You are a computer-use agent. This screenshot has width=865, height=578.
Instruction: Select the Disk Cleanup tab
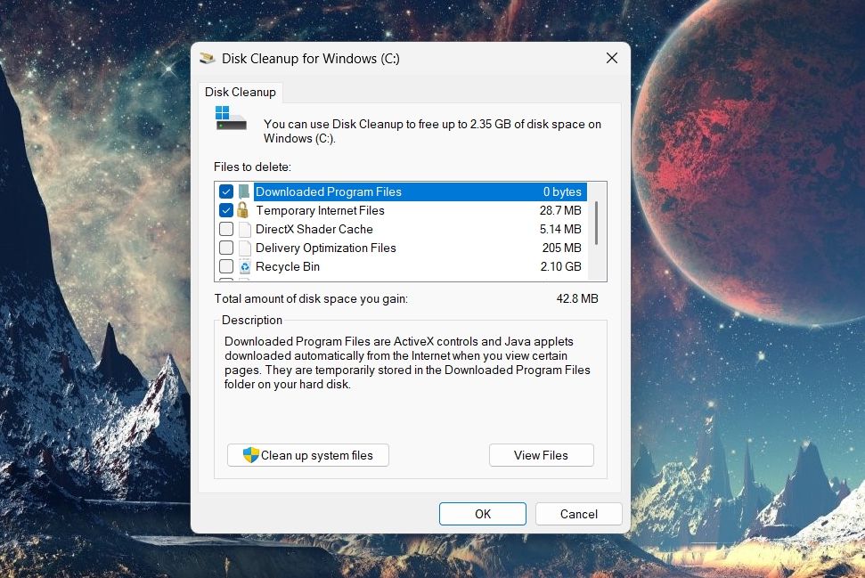[241, 92]
